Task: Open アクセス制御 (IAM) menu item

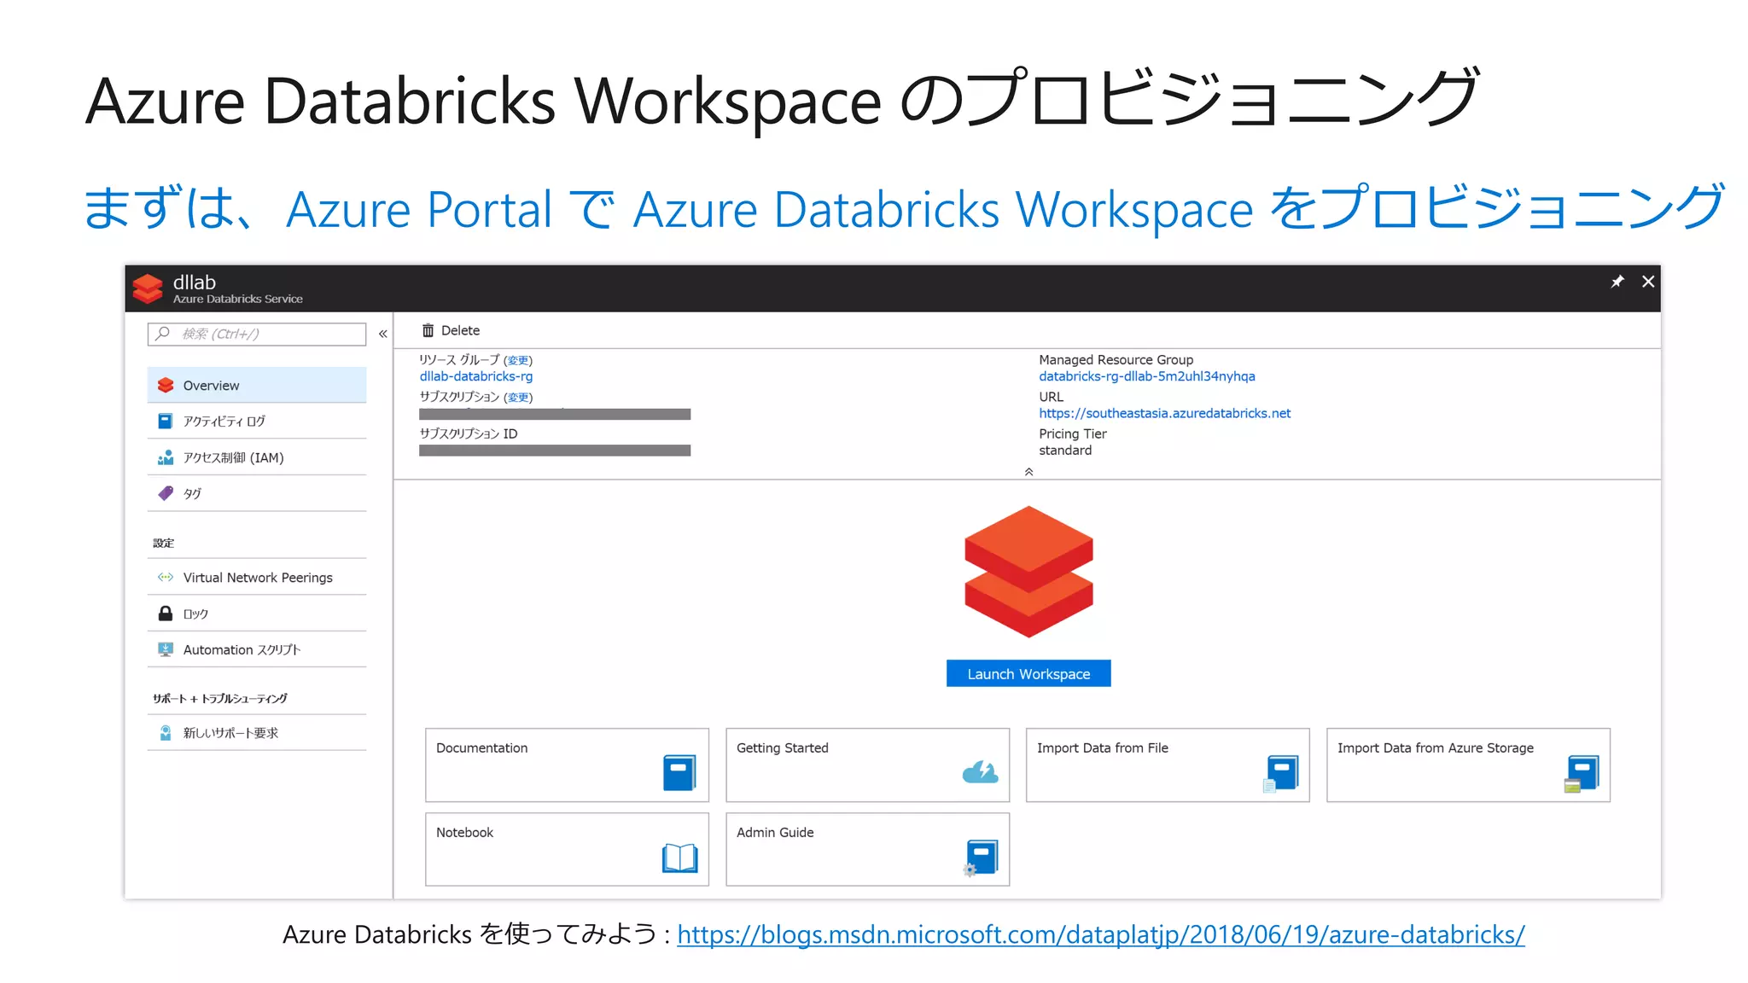Action: click(x=233, y=458)
